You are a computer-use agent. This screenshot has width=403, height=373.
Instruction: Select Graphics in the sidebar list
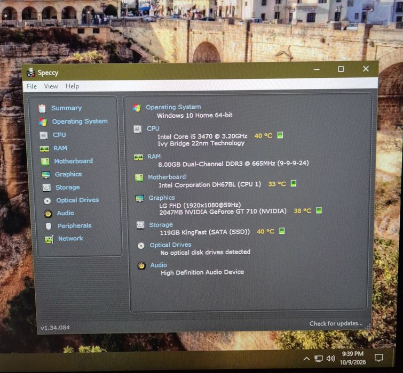[68, 174]
